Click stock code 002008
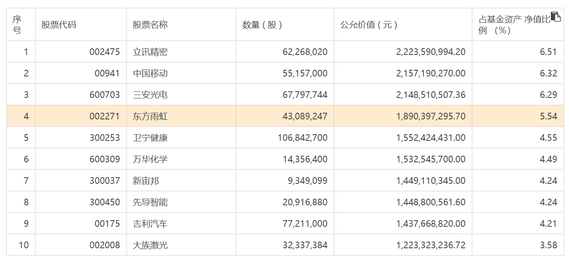569x266 pixels. tap(105, 245)
